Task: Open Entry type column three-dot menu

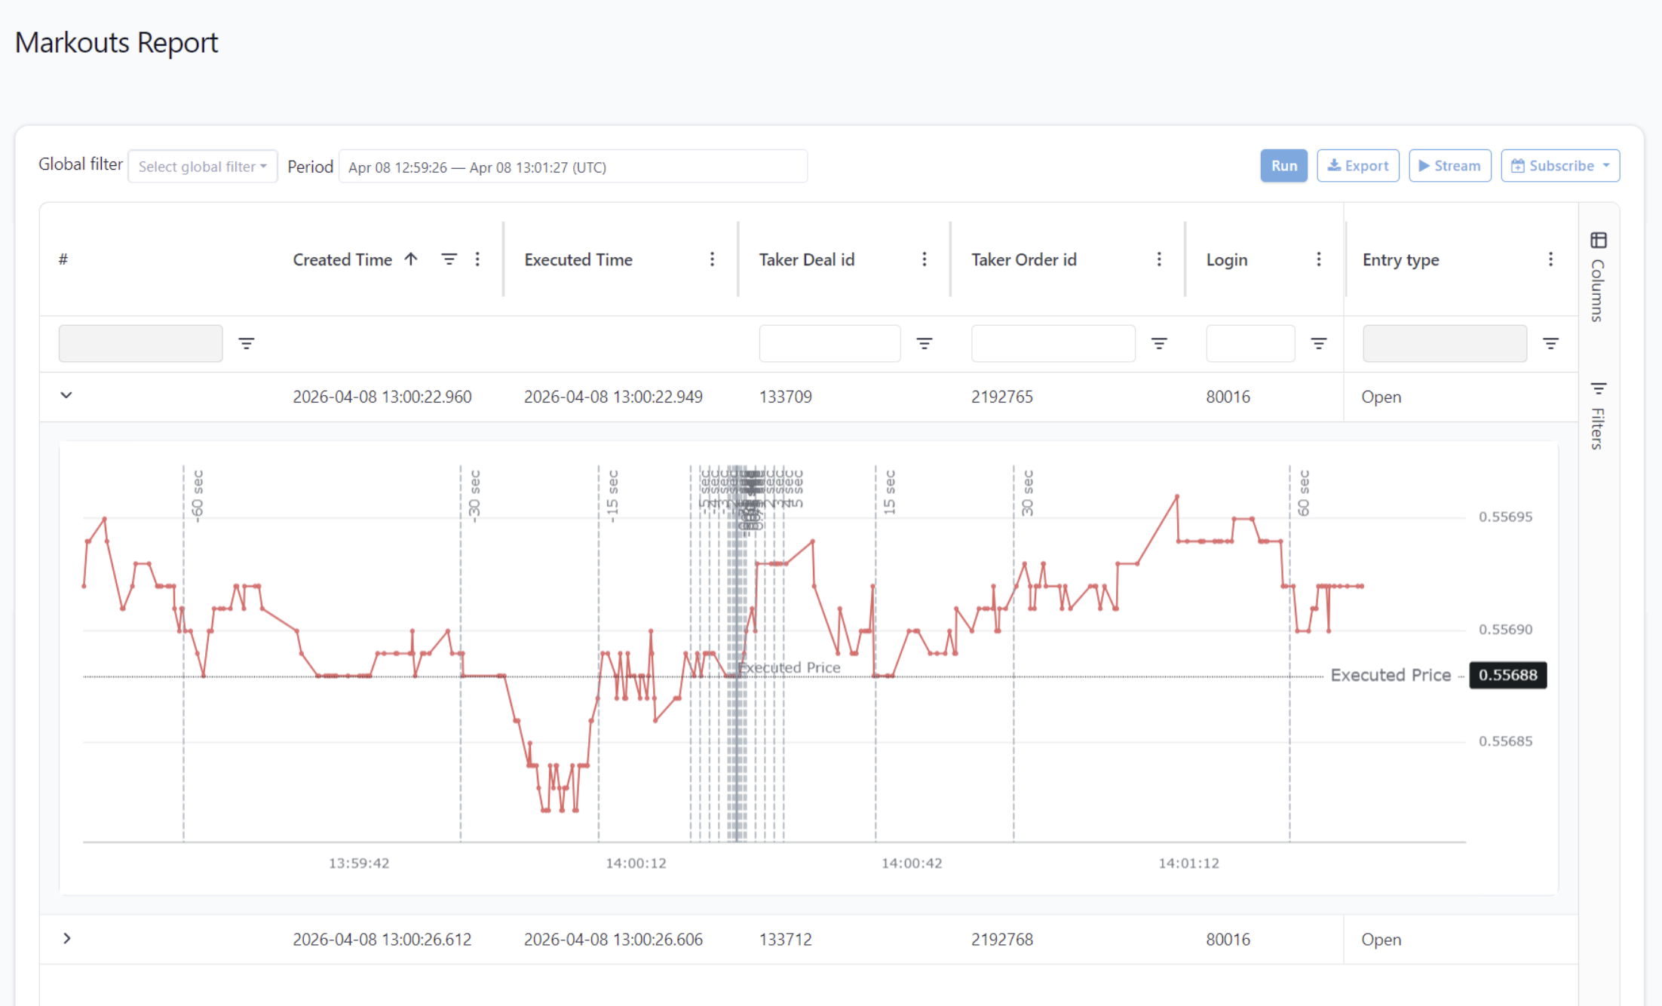Action: click(1550, 259)
